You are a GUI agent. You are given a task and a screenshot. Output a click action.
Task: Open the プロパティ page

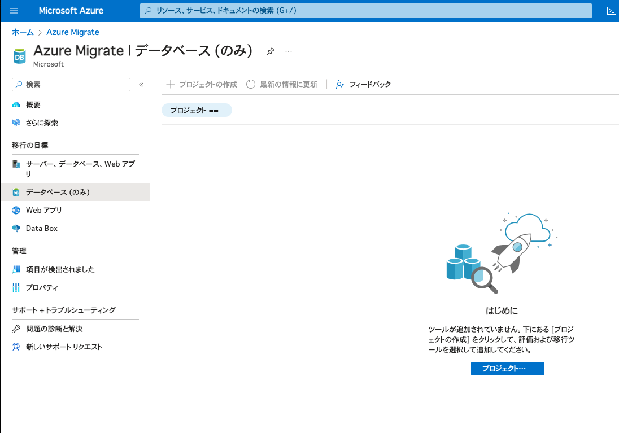click(x=42, y=287)
